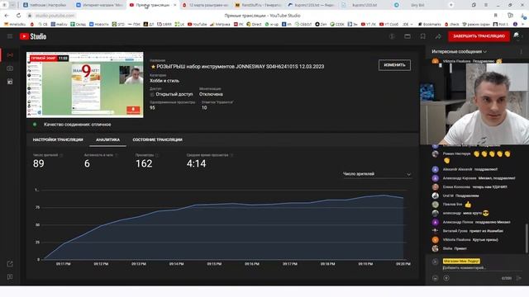Open the Состояние трансляции tab
Viewport: 529px width, 297px height.
(x=157, y=139)
